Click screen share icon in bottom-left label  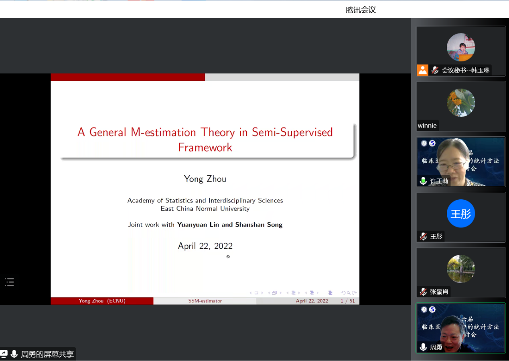[x=4, y=354]
